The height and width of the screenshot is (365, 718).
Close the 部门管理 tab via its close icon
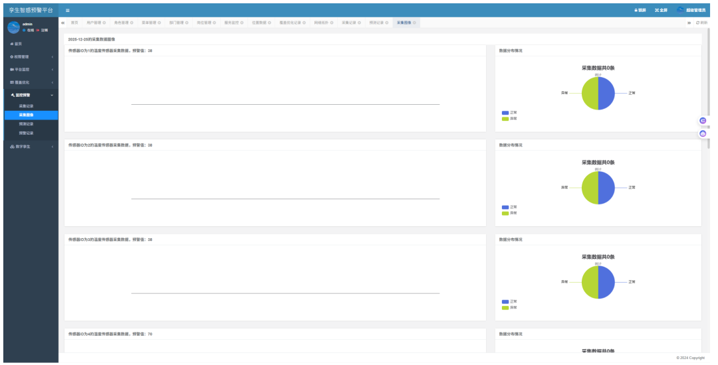(187, 23)
